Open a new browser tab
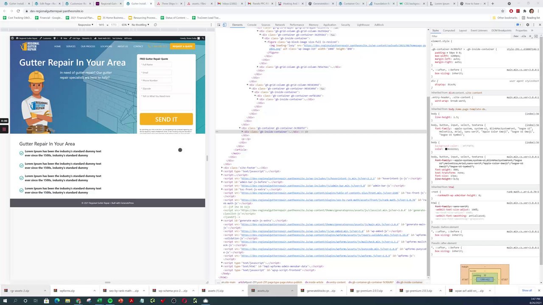Image resolution: width=543 pixels, height=305 pixels. tap(492, 3)
